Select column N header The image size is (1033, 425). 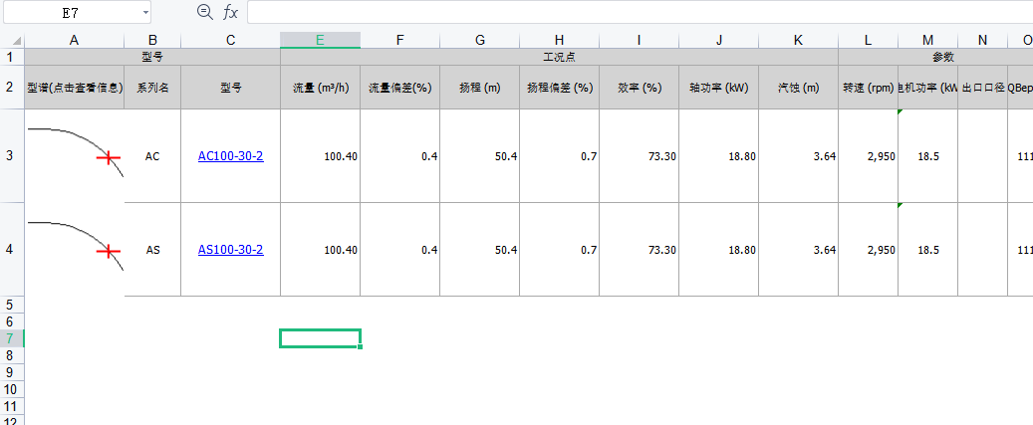click(x=983, y=40)
